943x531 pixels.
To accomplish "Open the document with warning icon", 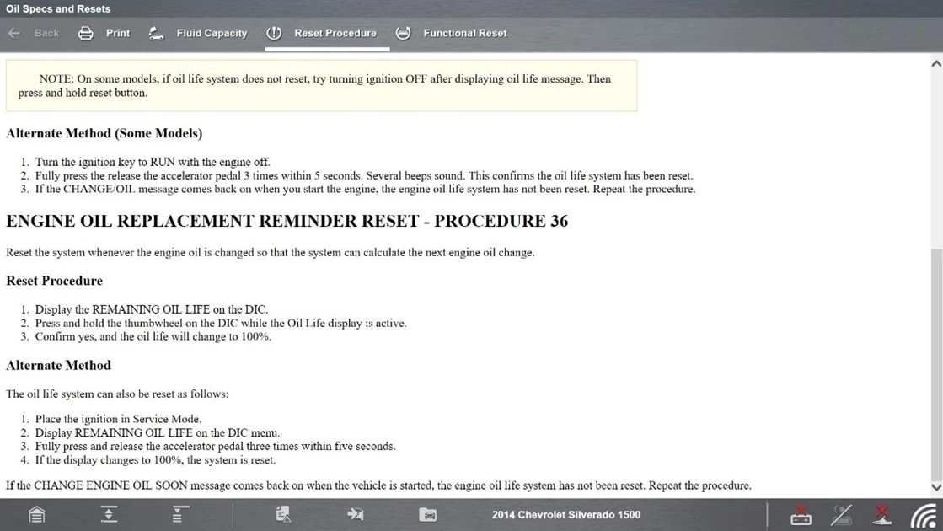I will pos(283,514).
